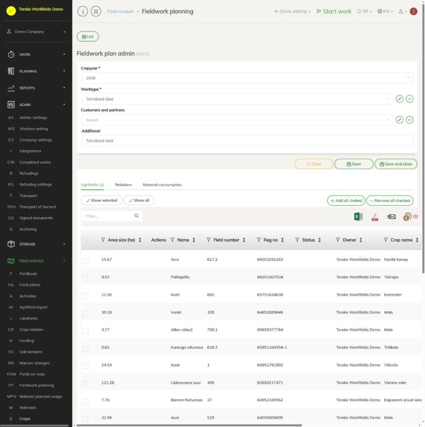The image size is (425, 427).
Task: Toggle the select-all header checkbox
Action: click(x=84, y=241)
